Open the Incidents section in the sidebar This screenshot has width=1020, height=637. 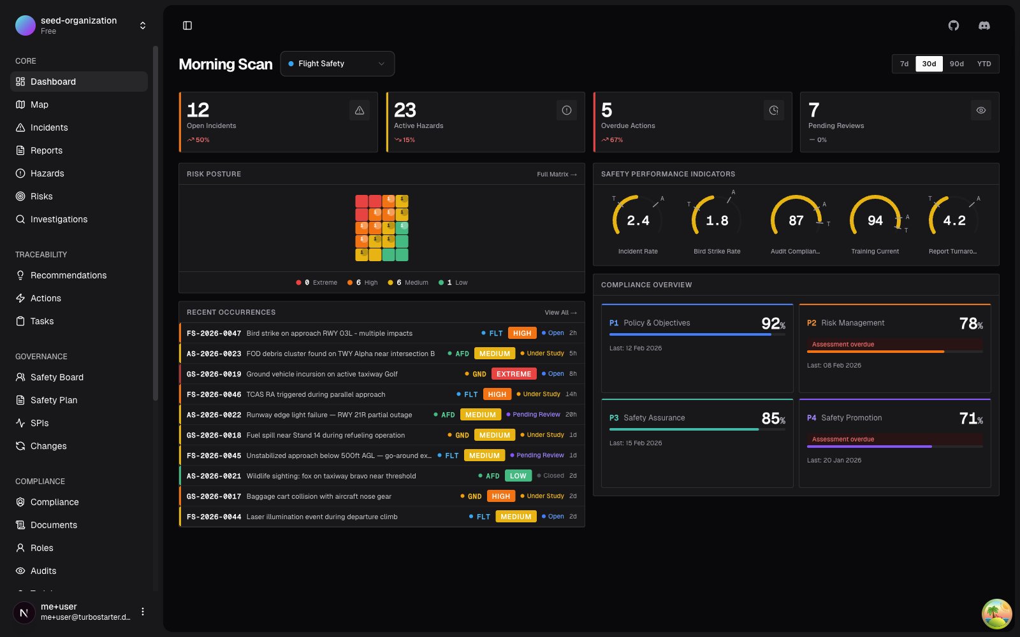click(49, 127)
